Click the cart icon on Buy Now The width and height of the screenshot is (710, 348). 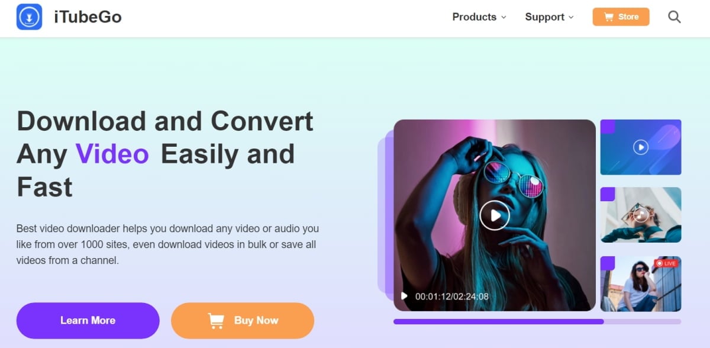(216, 320)
